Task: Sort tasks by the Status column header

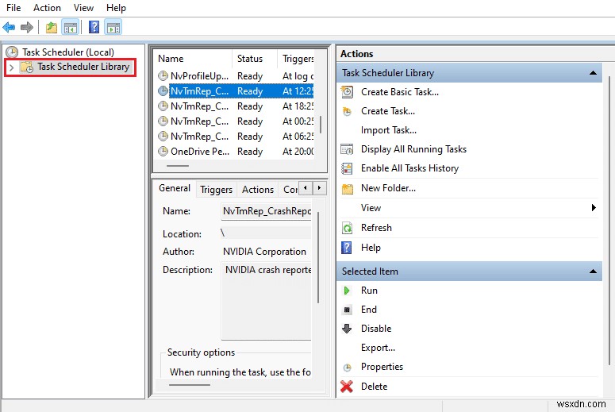Action: (255, 59)
